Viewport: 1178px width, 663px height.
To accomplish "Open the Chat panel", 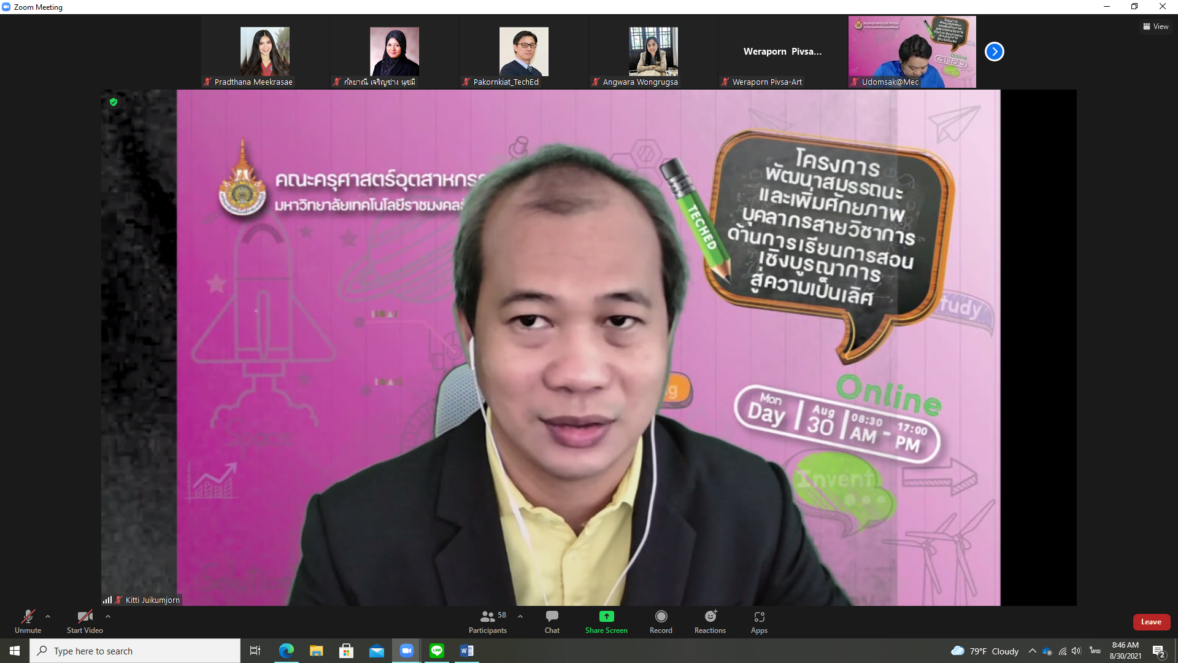I will click(552, 621).
